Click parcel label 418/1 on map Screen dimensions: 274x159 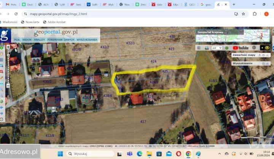[213, 81]
